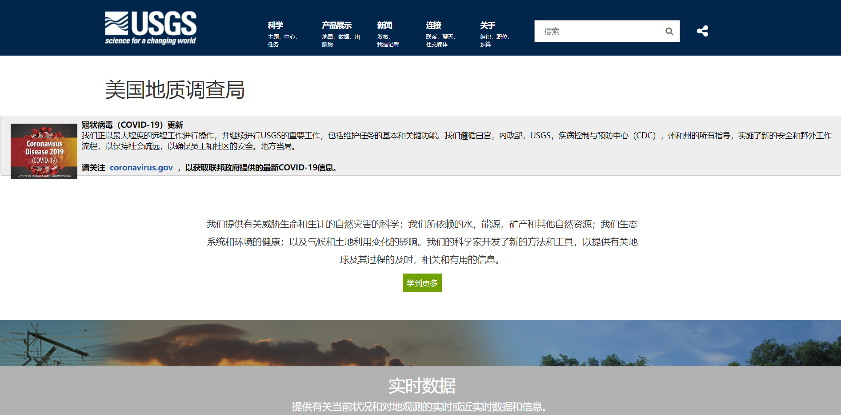This screenshot has width=841, height=415.
Task: Click the intro paragraph about 自然灾害
Action: pyautogui.click(x=422, y=242)
